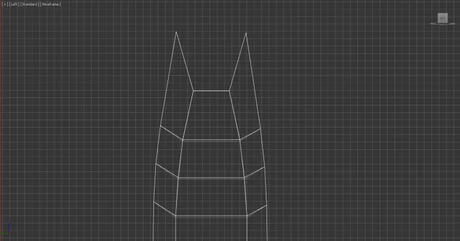The image size is (460, 241).
Task: Open the [Wireframe] display mode menu
Action: pos(51,4)
